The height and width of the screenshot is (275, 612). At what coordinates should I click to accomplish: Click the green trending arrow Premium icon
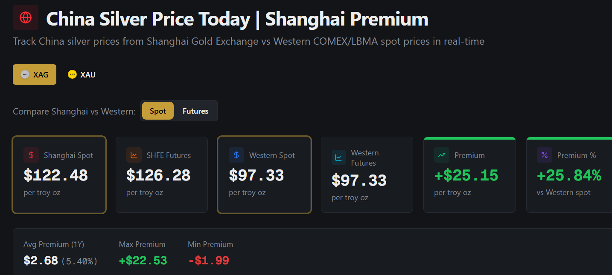(442, 155)
